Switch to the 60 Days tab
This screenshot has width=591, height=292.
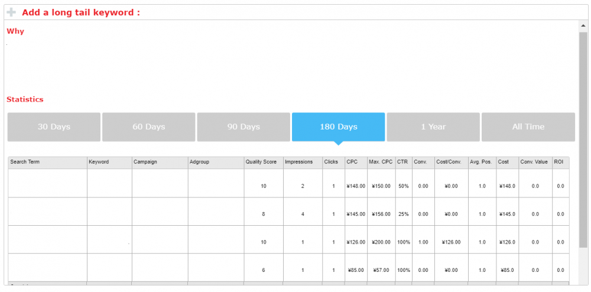[x=148, y=127]
